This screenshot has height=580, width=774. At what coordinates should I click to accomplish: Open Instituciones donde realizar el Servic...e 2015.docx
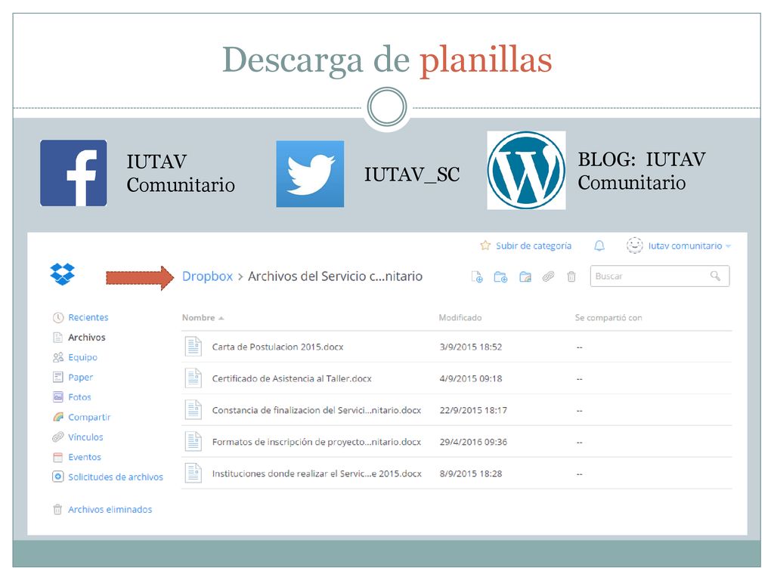tap(317, 474)
